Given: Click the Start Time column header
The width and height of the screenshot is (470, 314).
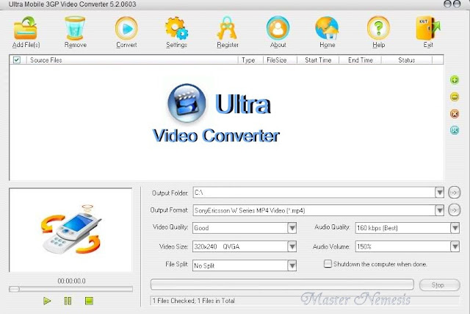Looking at the screenshot, I should [318, 60].
